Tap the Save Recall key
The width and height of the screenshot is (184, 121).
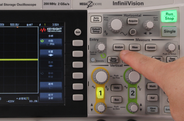pyautogui.click(x=113, y=60)
